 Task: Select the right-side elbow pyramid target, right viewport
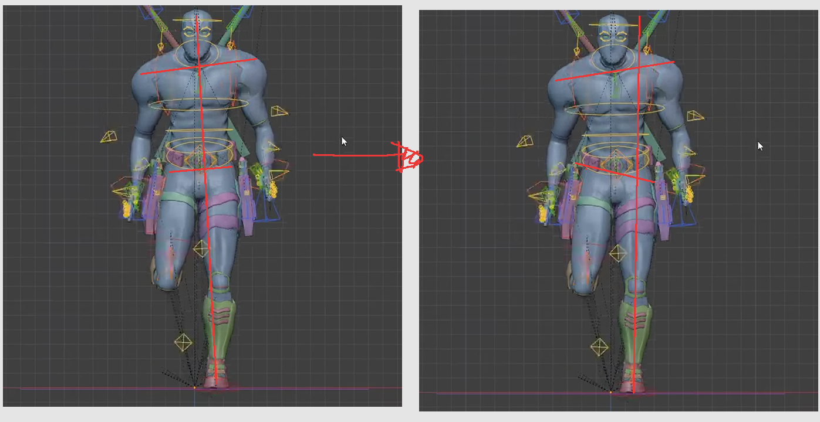[x=696, y=115]
